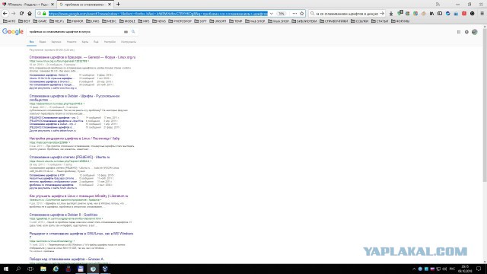Focus the Google search query box
The height and width of the screenshot is (274, 487).
(x=75, y=32)
